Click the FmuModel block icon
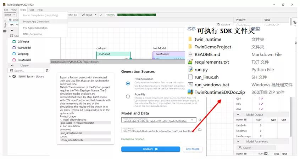Image resolution: width=300 pixels, height=159 pixels. [14, 60]
